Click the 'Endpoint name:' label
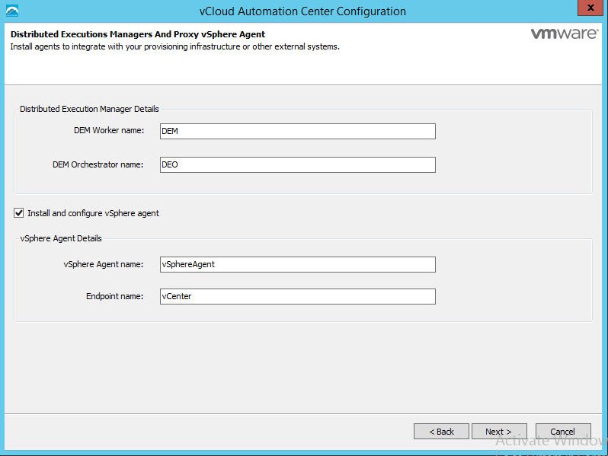This screenshot has height=456, width=608. (114, 296)
